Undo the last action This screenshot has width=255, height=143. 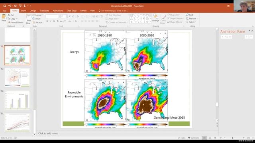coord(10,6)
